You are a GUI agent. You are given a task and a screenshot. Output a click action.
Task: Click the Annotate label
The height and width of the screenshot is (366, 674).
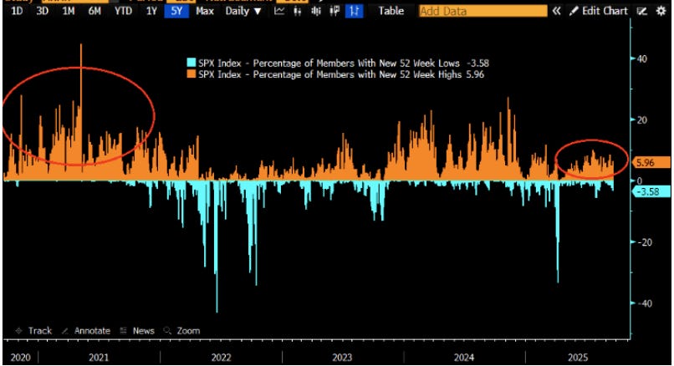[x=92, y=331]
